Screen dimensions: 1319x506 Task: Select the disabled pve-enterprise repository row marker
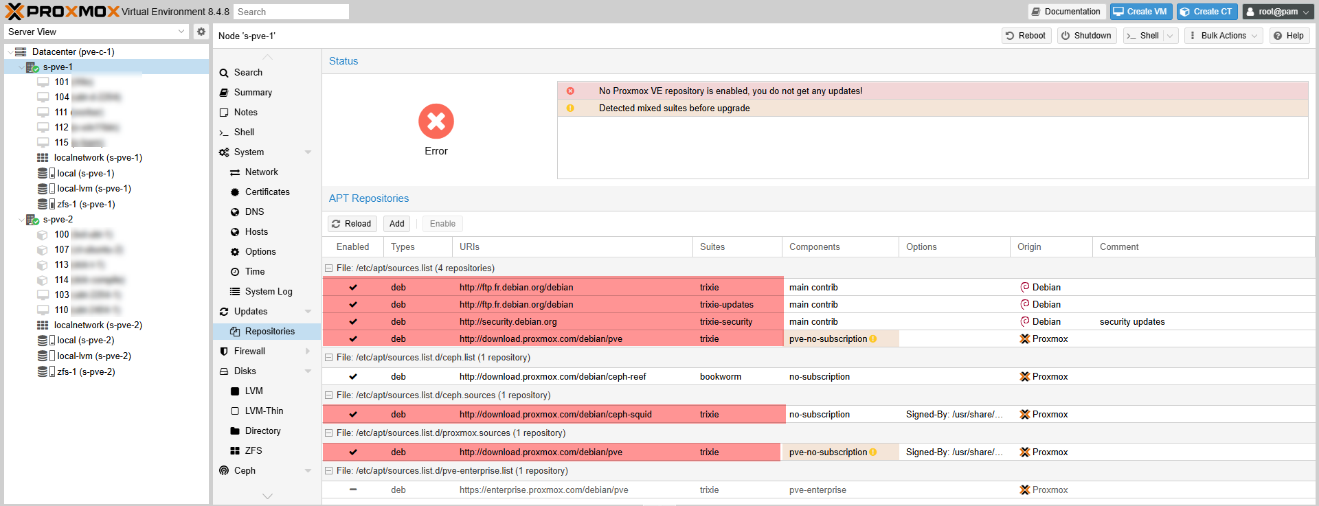point(353,490)
